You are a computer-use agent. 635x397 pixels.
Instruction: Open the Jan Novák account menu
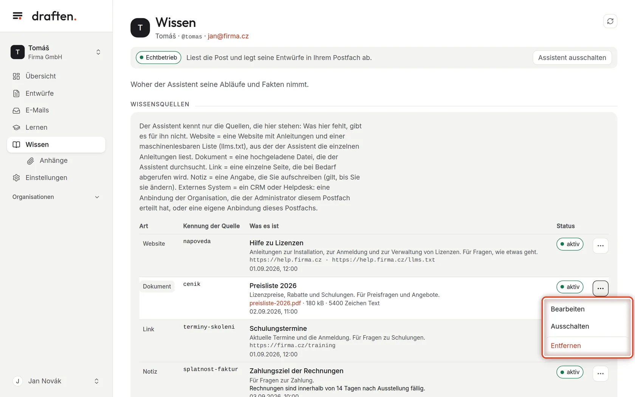[56, 381]
